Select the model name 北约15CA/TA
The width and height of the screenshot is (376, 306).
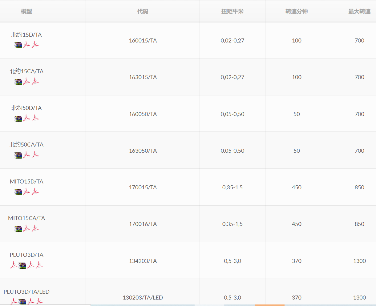point(26,71)
